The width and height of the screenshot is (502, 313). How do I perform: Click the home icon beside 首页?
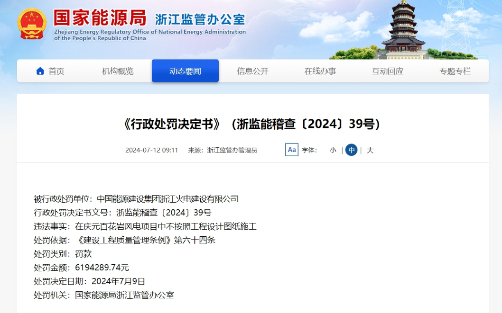pyautogui.click(x=40, y=71)
